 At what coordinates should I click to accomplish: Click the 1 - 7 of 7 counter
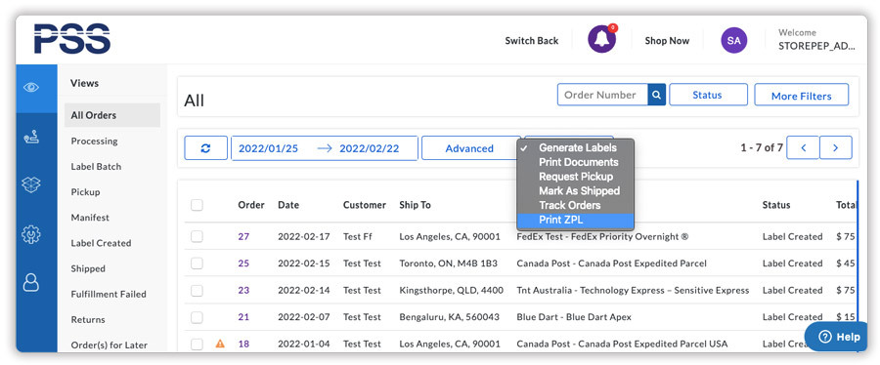[762, 147]
